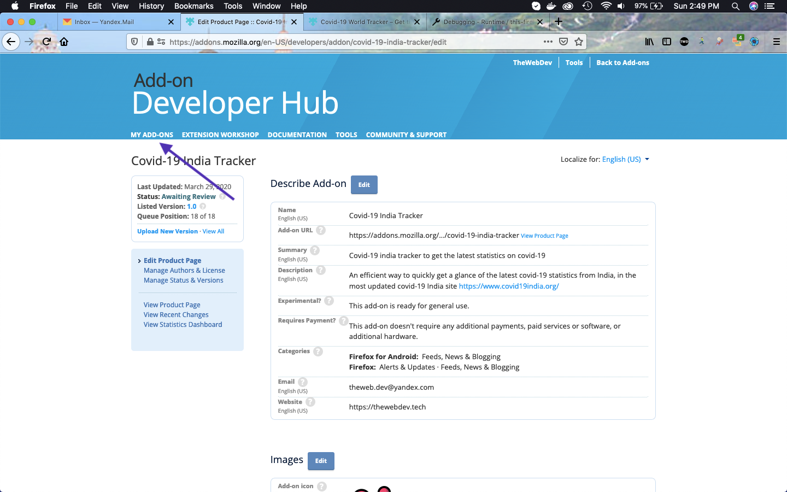Open page actions three-dot menu in address bar
Screen dimensions: 787x492
548,42
